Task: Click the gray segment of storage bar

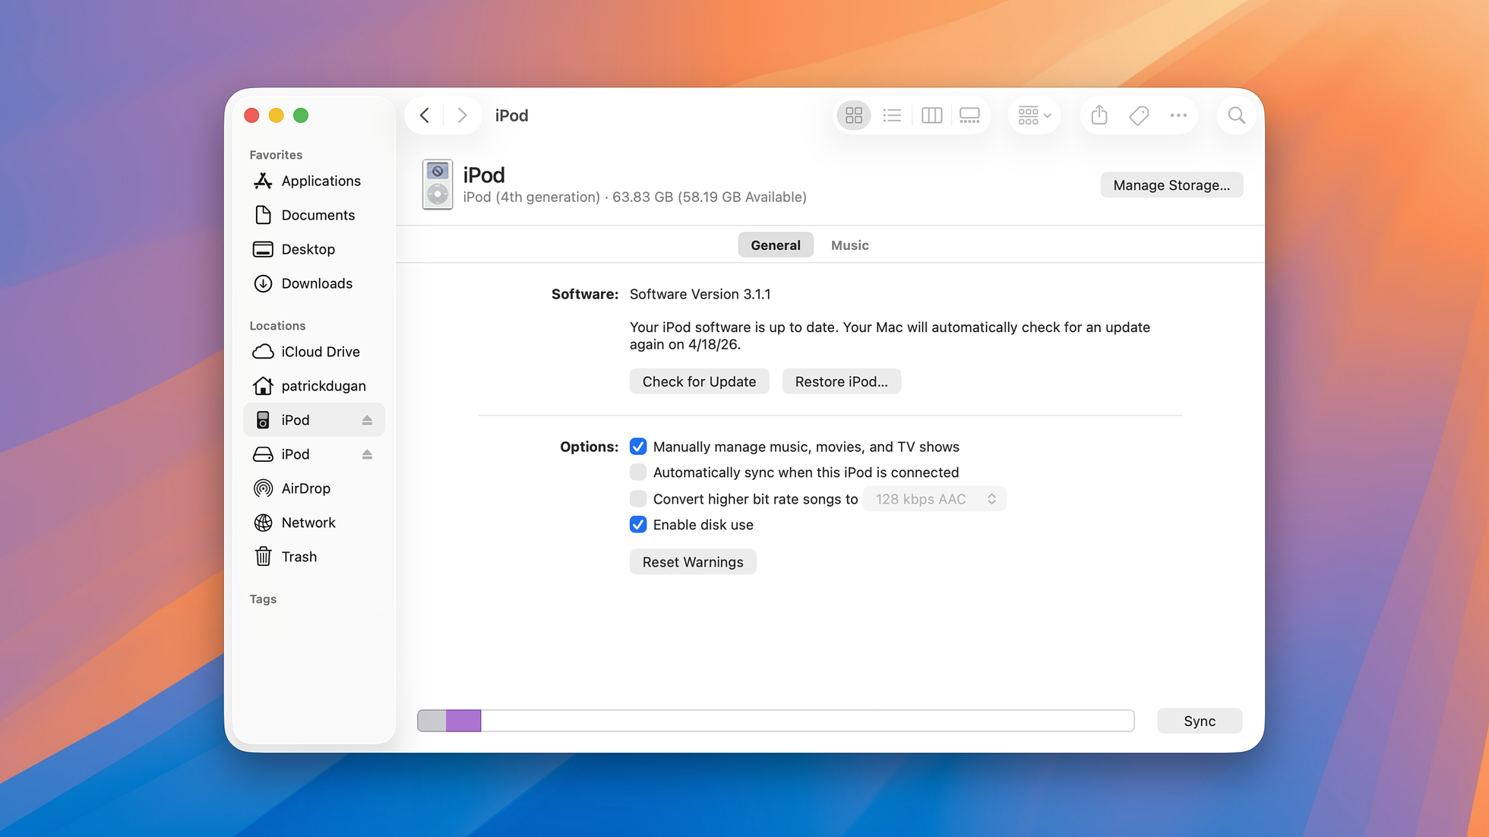Action: click(x=432, y=721)
